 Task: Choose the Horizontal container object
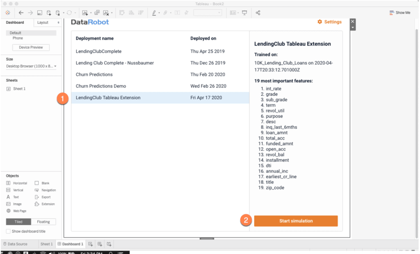click(x=16, y=183)
